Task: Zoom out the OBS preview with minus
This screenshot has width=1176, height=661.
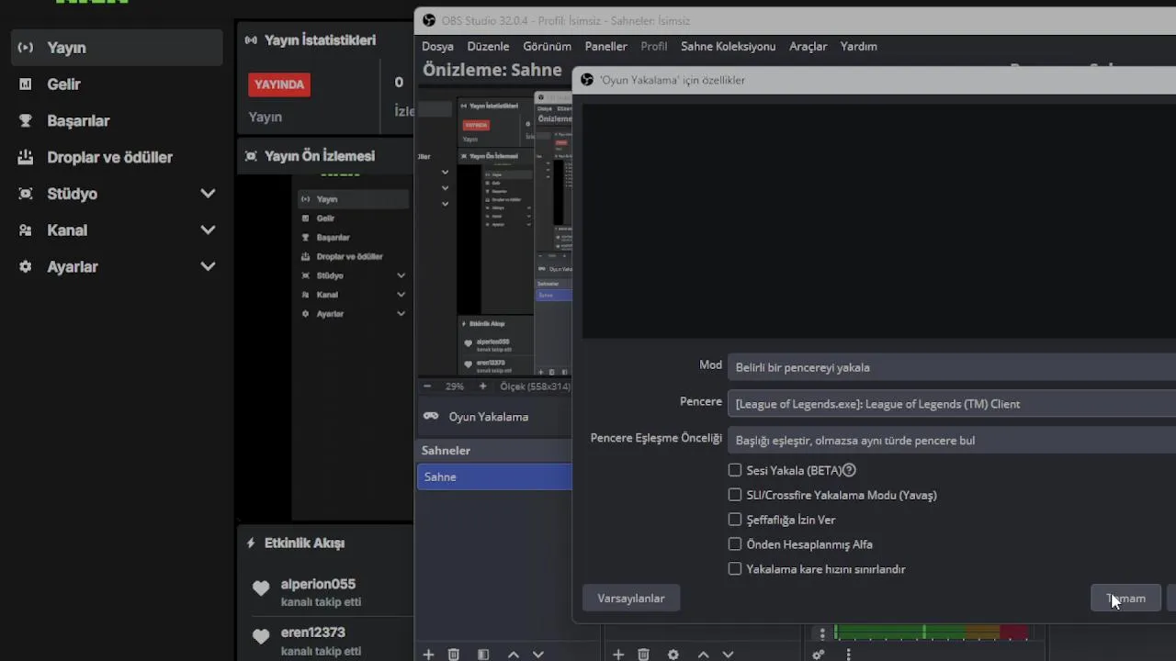Action: pyautogui.click(x=427, y=387)
